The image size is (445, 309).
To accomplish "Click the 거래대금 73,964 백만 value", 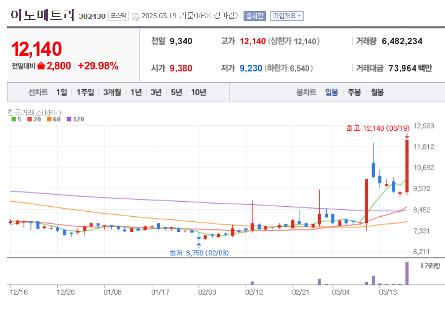I will (x=410, y=68).
